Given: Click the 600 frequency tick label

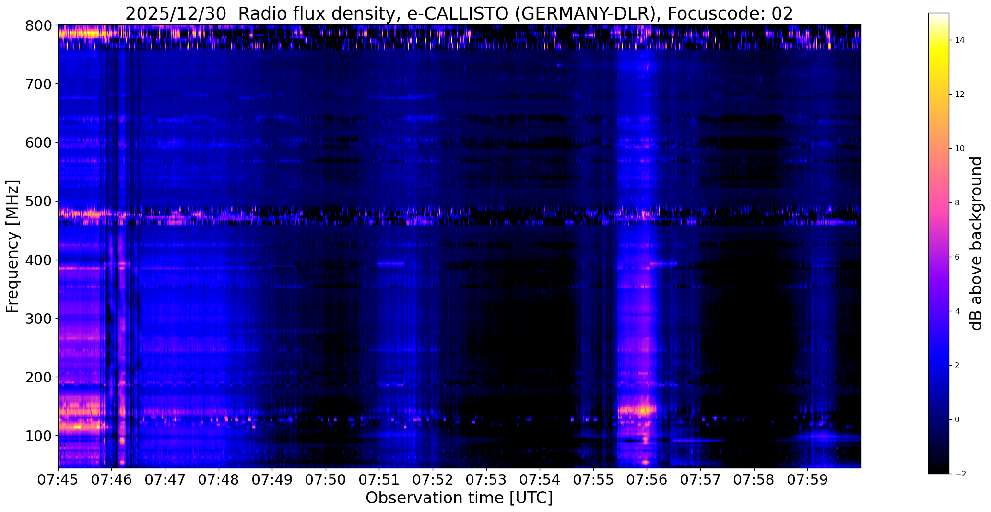Looking at the screenshot, I should click(37, 143).
